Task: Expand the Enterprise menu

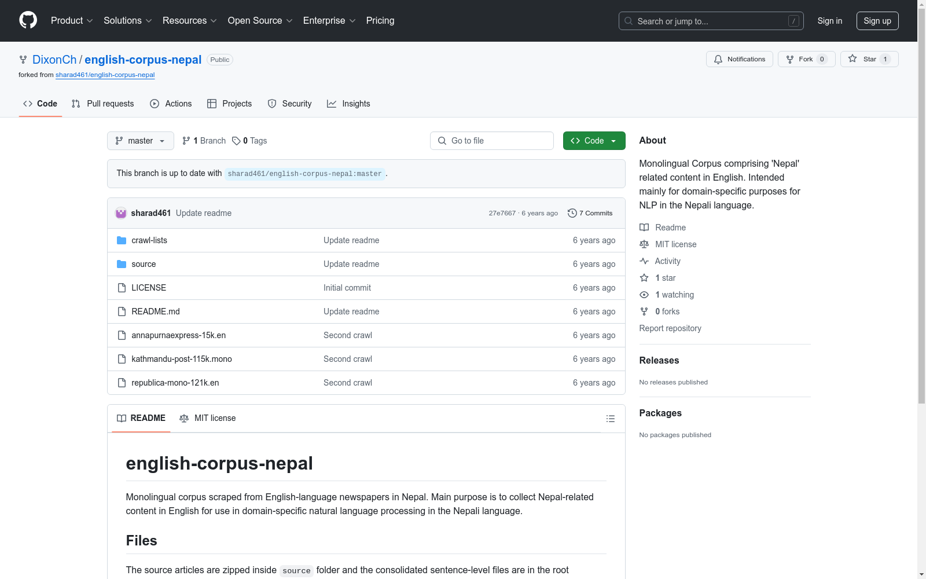Action: pos(329,21)
